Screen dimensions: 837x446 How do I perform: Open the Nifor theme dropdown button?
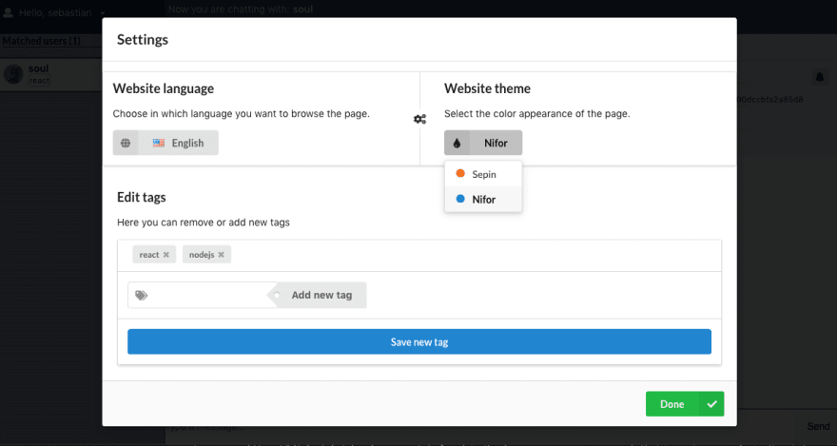click(483, 143)
